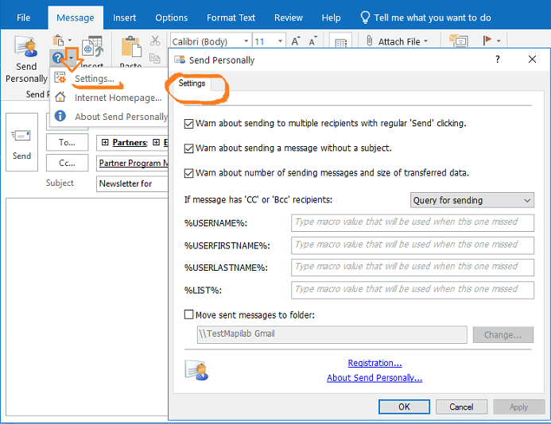Click the Grow Font icon
The width and height of the screenshot is (551, 424).
coord(296,41)
